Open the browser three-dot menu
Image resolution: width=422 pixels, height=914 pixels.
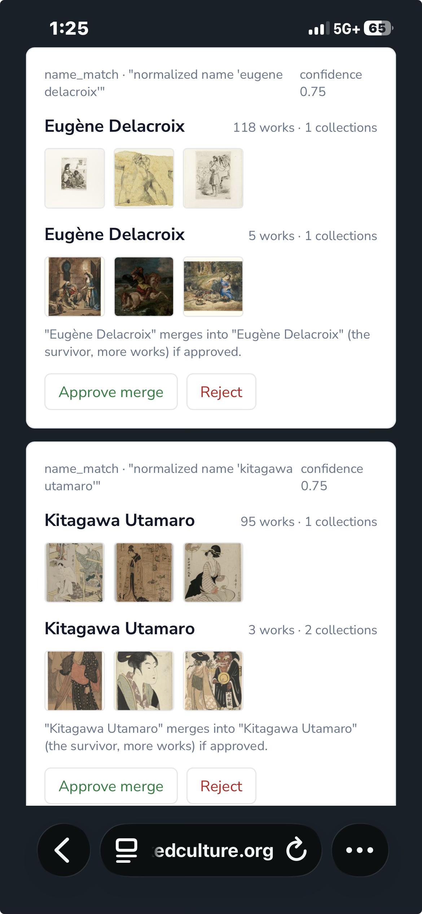coord(360,850)
